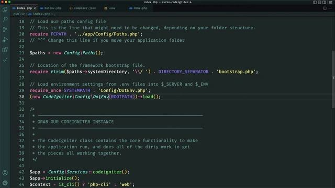Click 'DotEnv' class name on line 30
Viewport: 335px width, 188px height.
coord(101,97)
